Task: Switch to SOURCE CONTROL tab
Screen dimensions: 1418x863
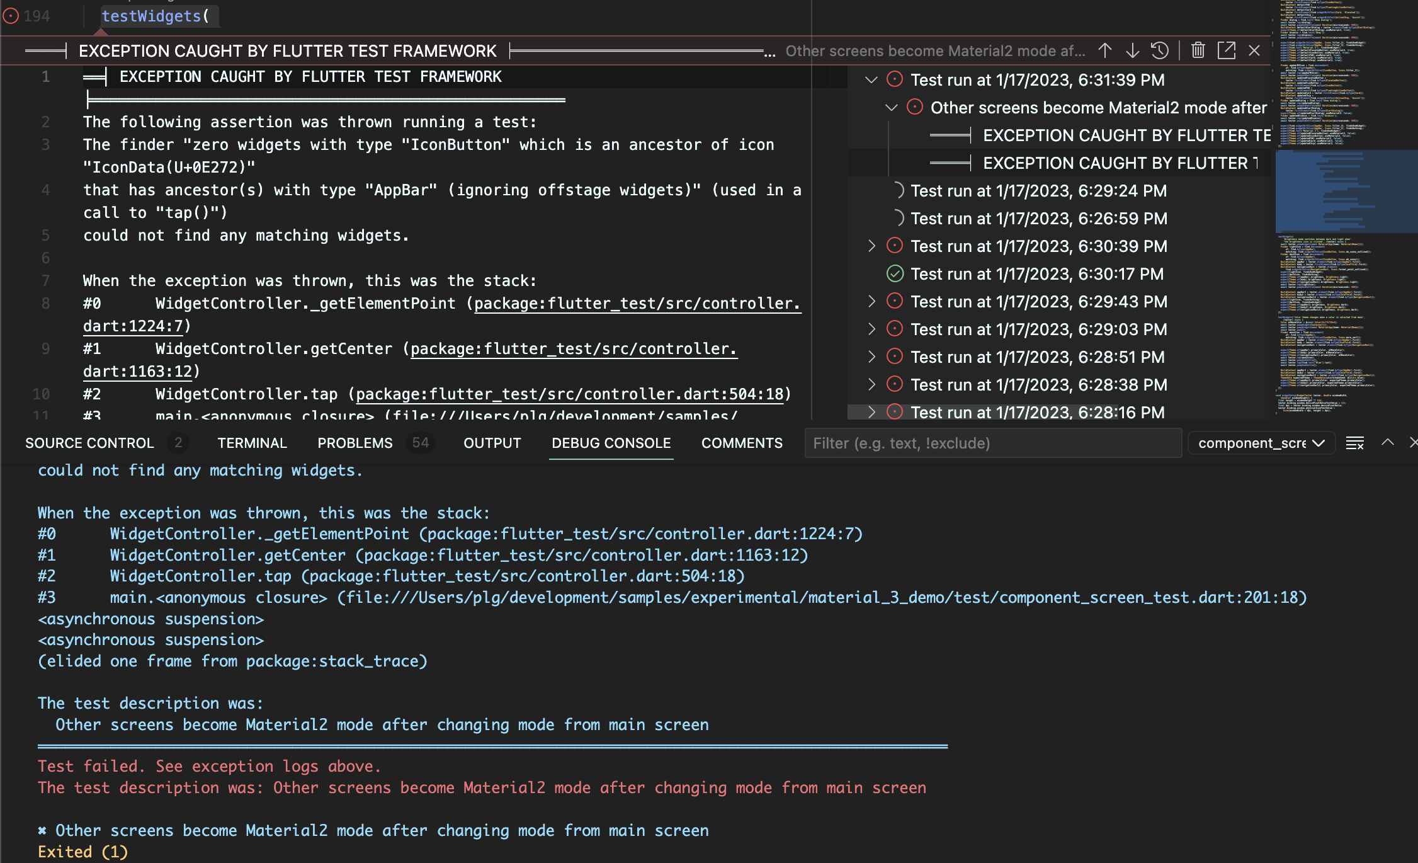Action: coord(89,443)
